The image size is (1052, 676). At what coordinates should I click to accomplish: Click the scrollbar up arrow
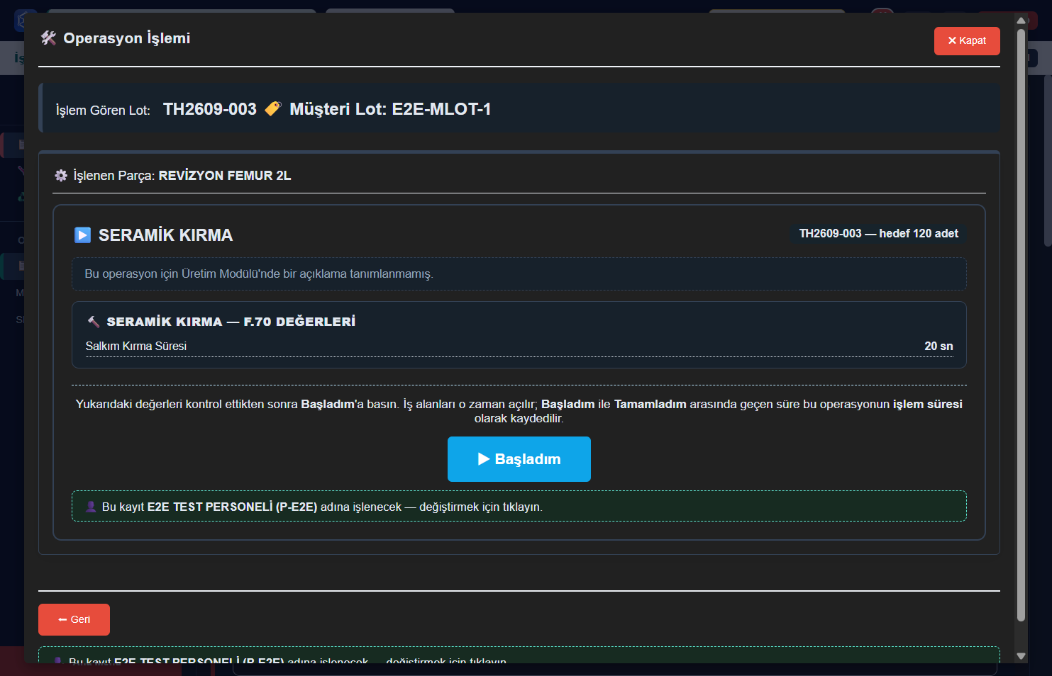click(x=1021, y=21)
